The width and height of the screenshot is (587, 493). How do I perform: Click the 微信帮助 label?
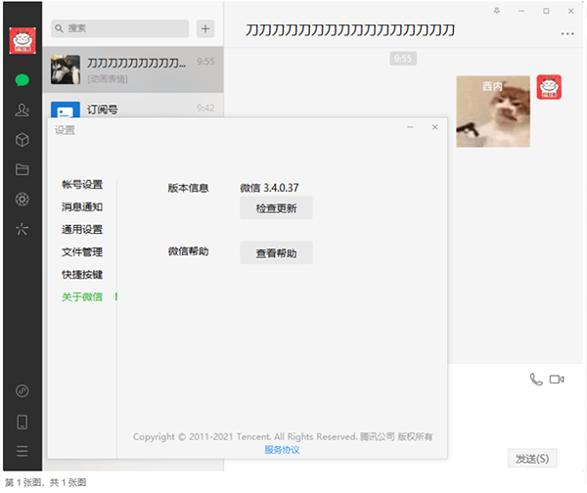[188, 251]
